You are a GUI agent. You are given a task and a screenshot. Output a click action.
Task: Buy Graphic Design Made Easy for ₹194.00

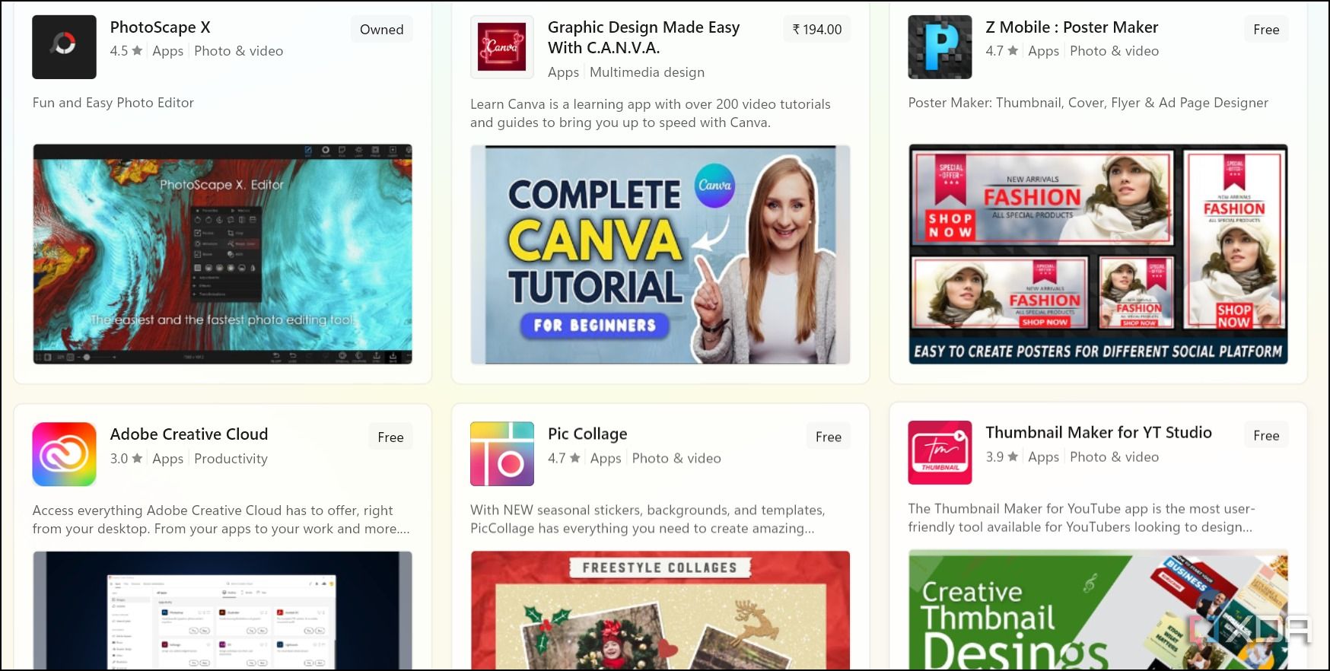817,30
